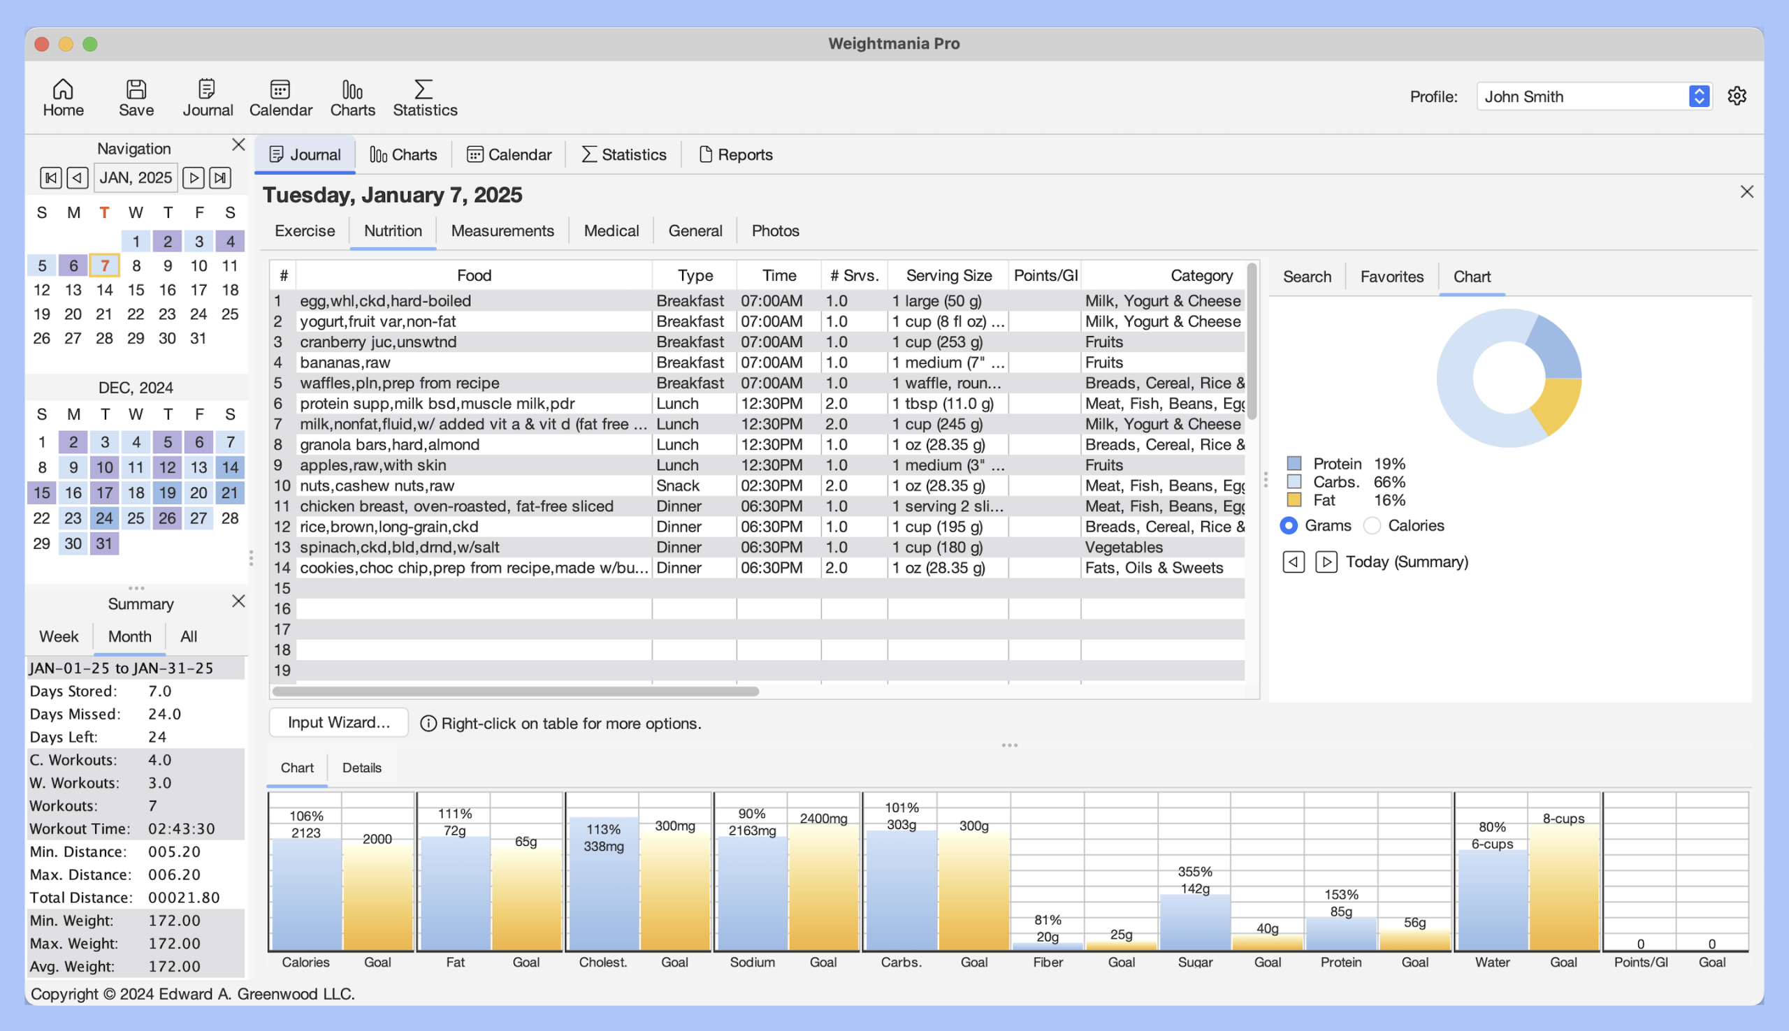
Task: Jump to last month in navigation
Action: [220, 177]
